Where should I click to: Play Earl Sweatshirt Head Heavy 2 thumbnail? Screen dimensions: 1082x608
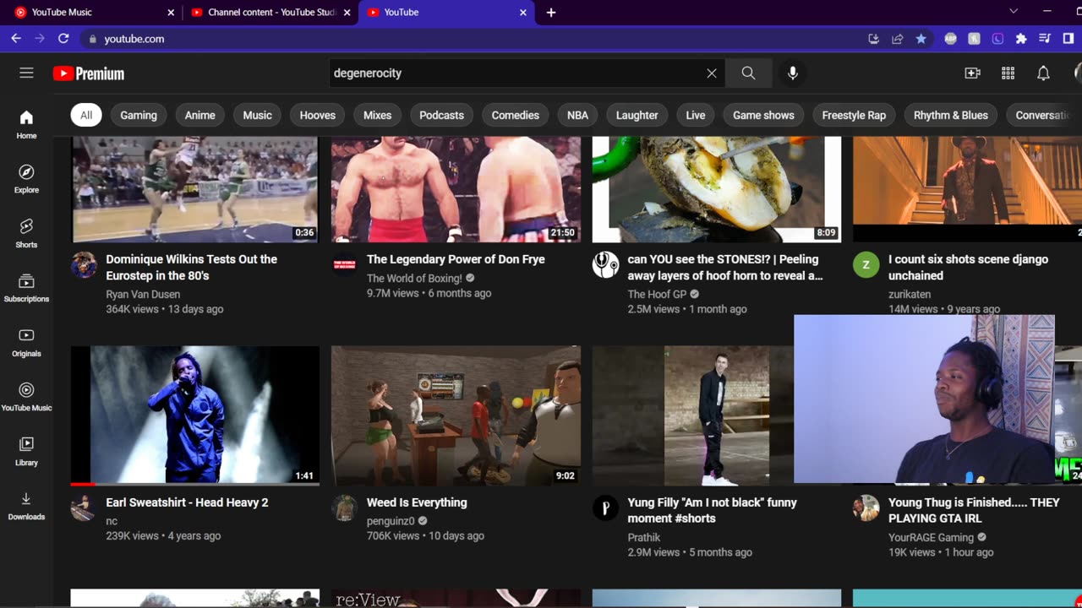point(195,415)
